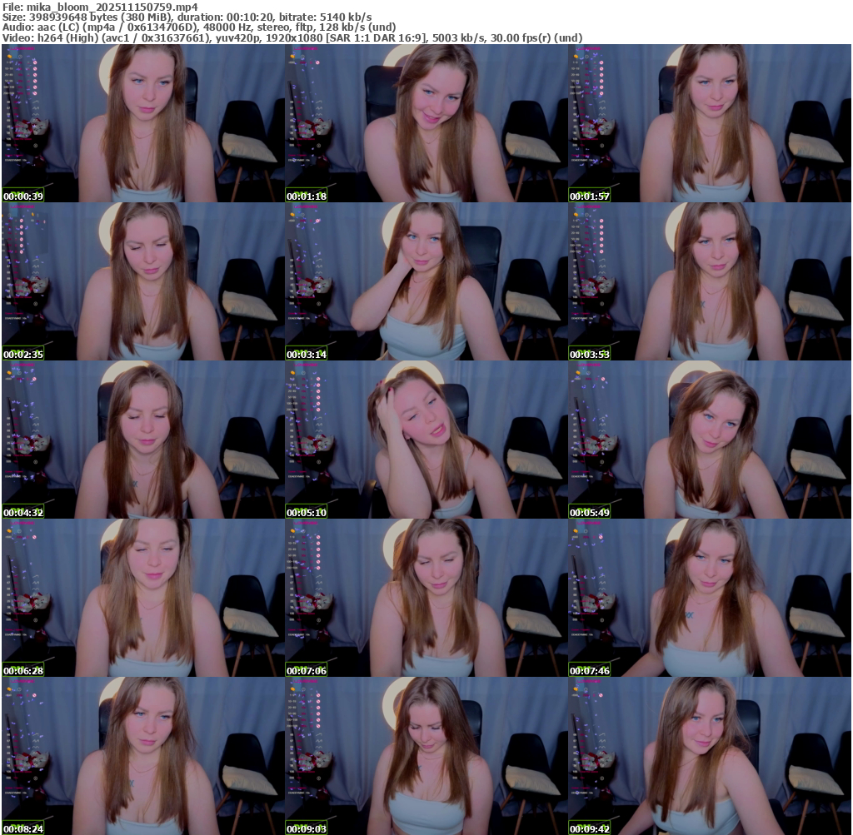
Task: Click the frame marked 00:07:46
Action: point(709,598)
